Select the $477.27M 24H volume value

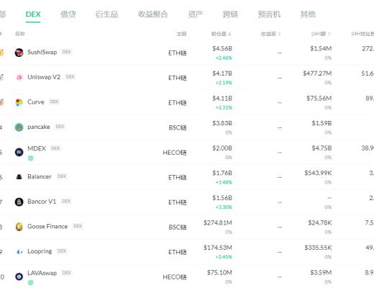[317, 73]
